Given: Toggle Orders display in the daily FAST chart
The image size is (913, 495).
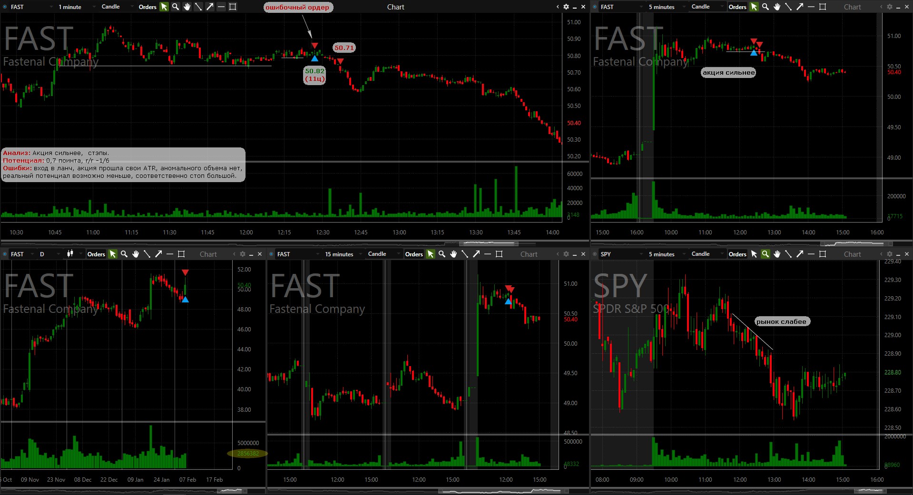Looking at the screenshot, I should coord(96,254).
